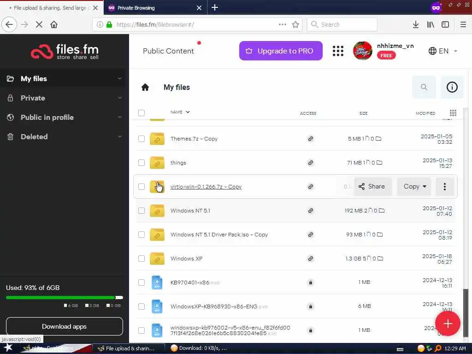Screen dimensions: 472x354
Task: Click link access icon for Windows XP
Action: click(x=310, y=259)
